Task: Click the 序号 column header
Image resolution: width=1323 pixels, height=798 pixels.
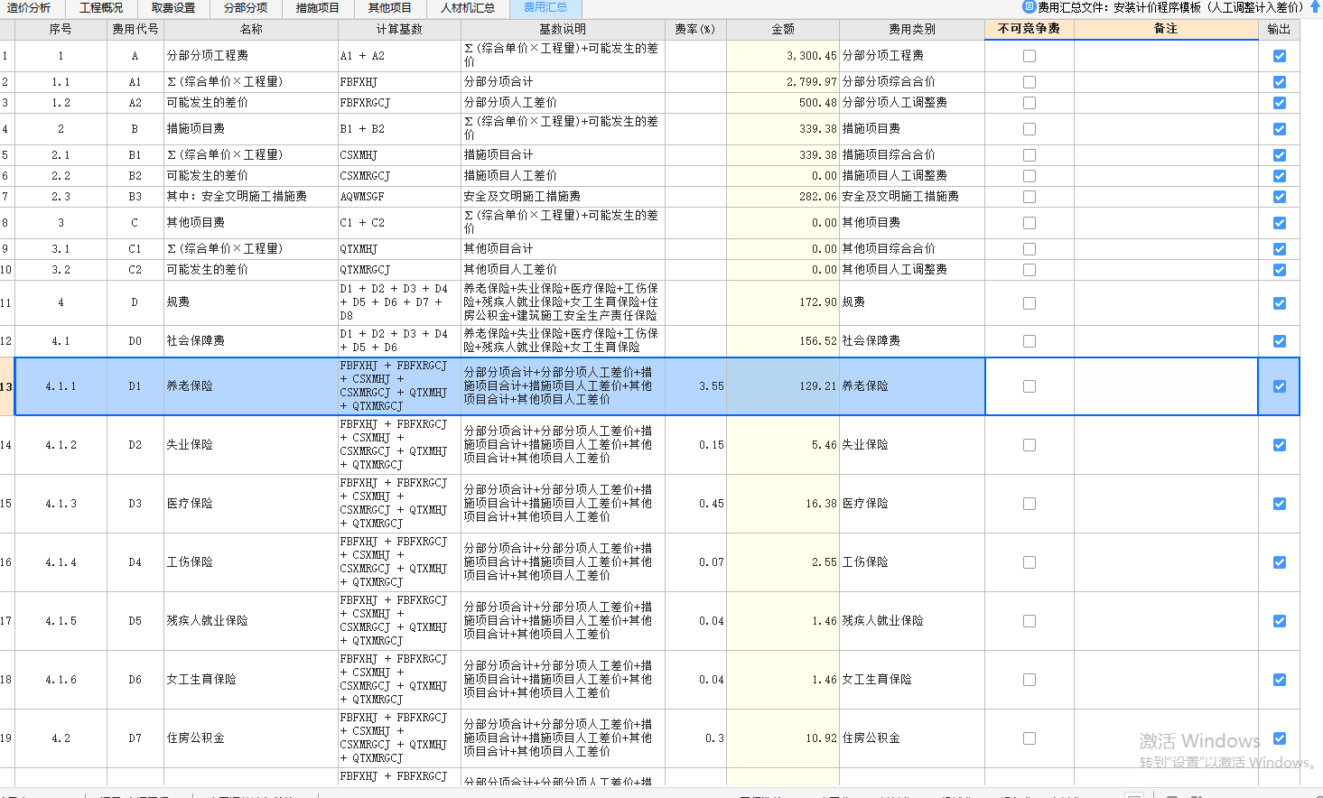Action: (x=61, y=29)
